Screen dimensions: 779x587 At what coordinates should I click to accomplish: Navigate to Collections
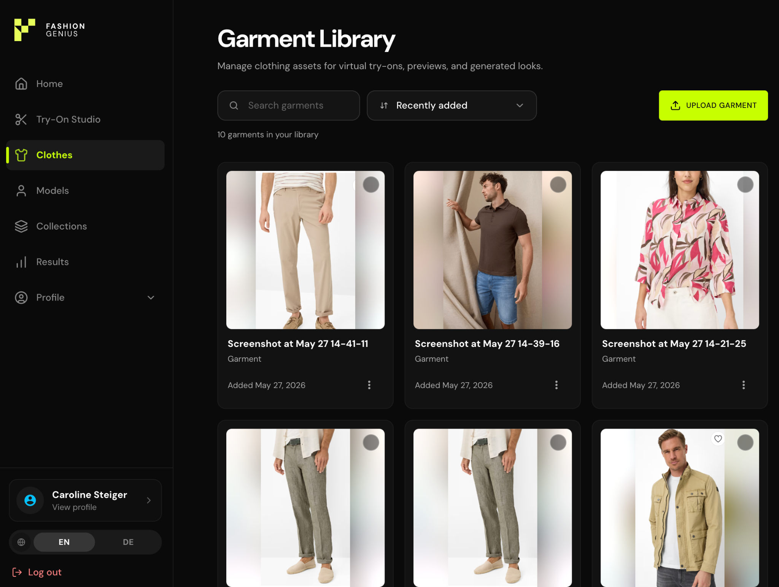coord(85,226)
